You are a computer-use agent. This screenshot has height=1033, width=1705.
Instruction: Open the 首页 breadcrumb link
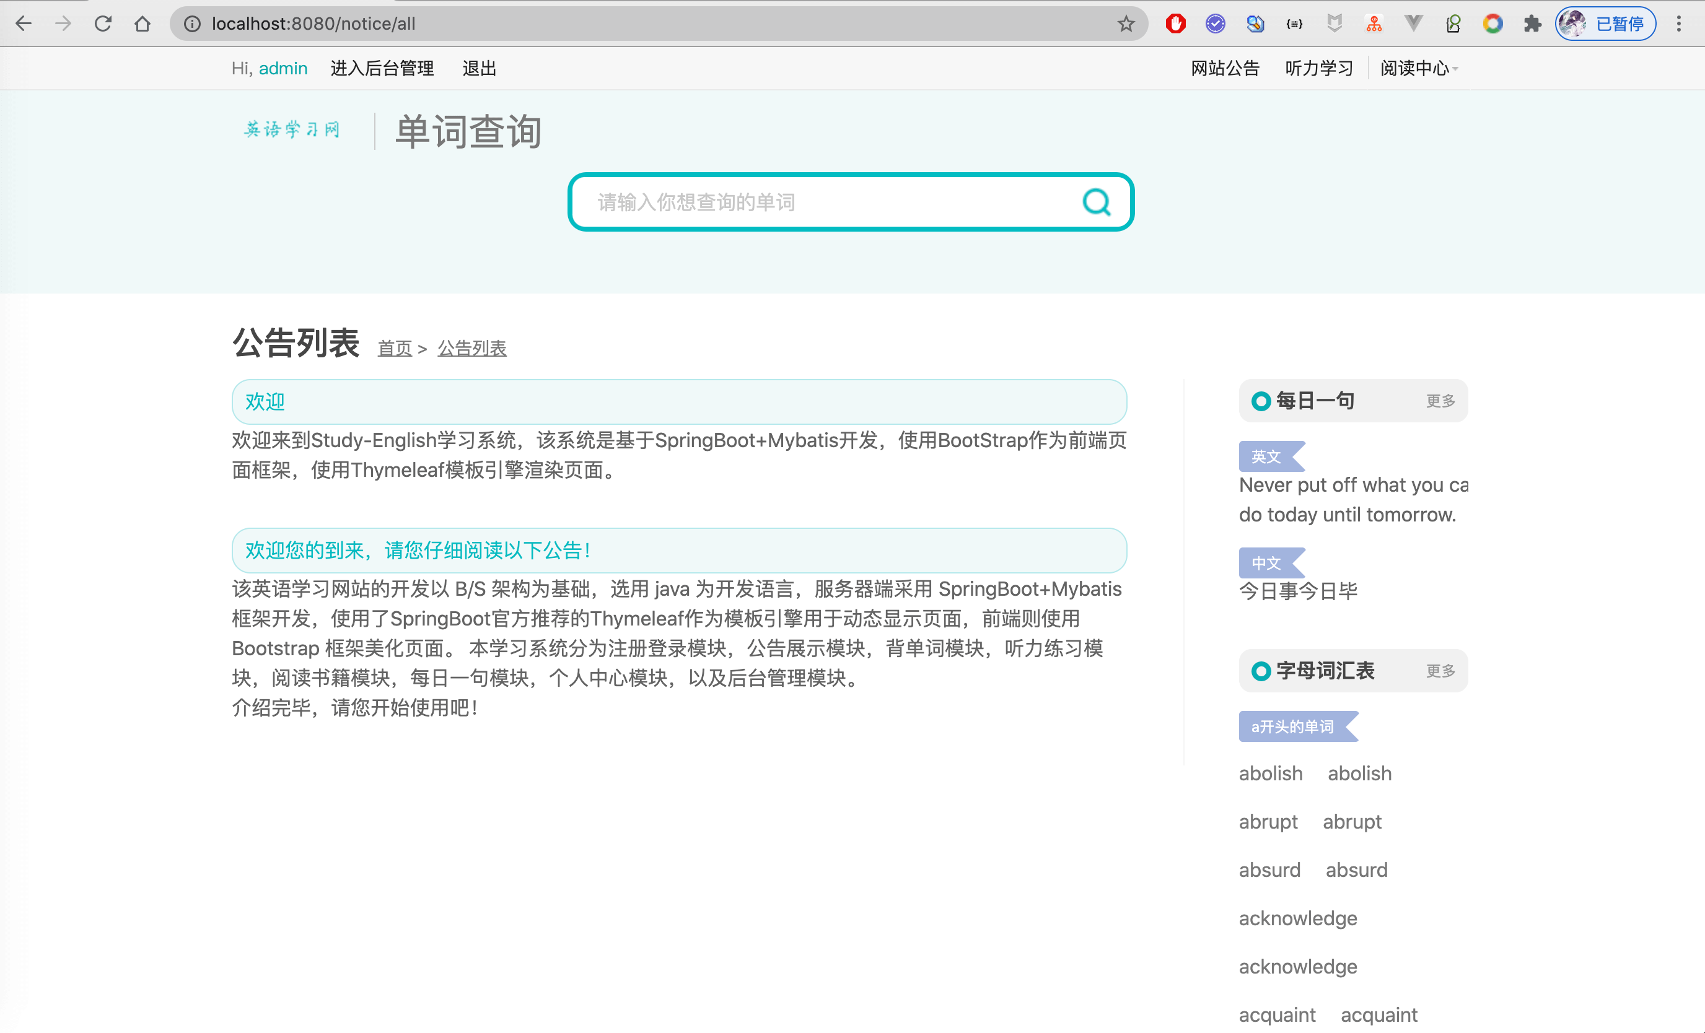pyautogui.click(x=395, y=348)
